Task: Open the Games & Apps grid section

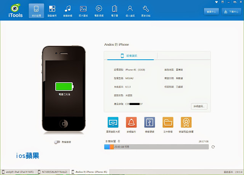Action: pyautogui.click(x=52, y=11)
